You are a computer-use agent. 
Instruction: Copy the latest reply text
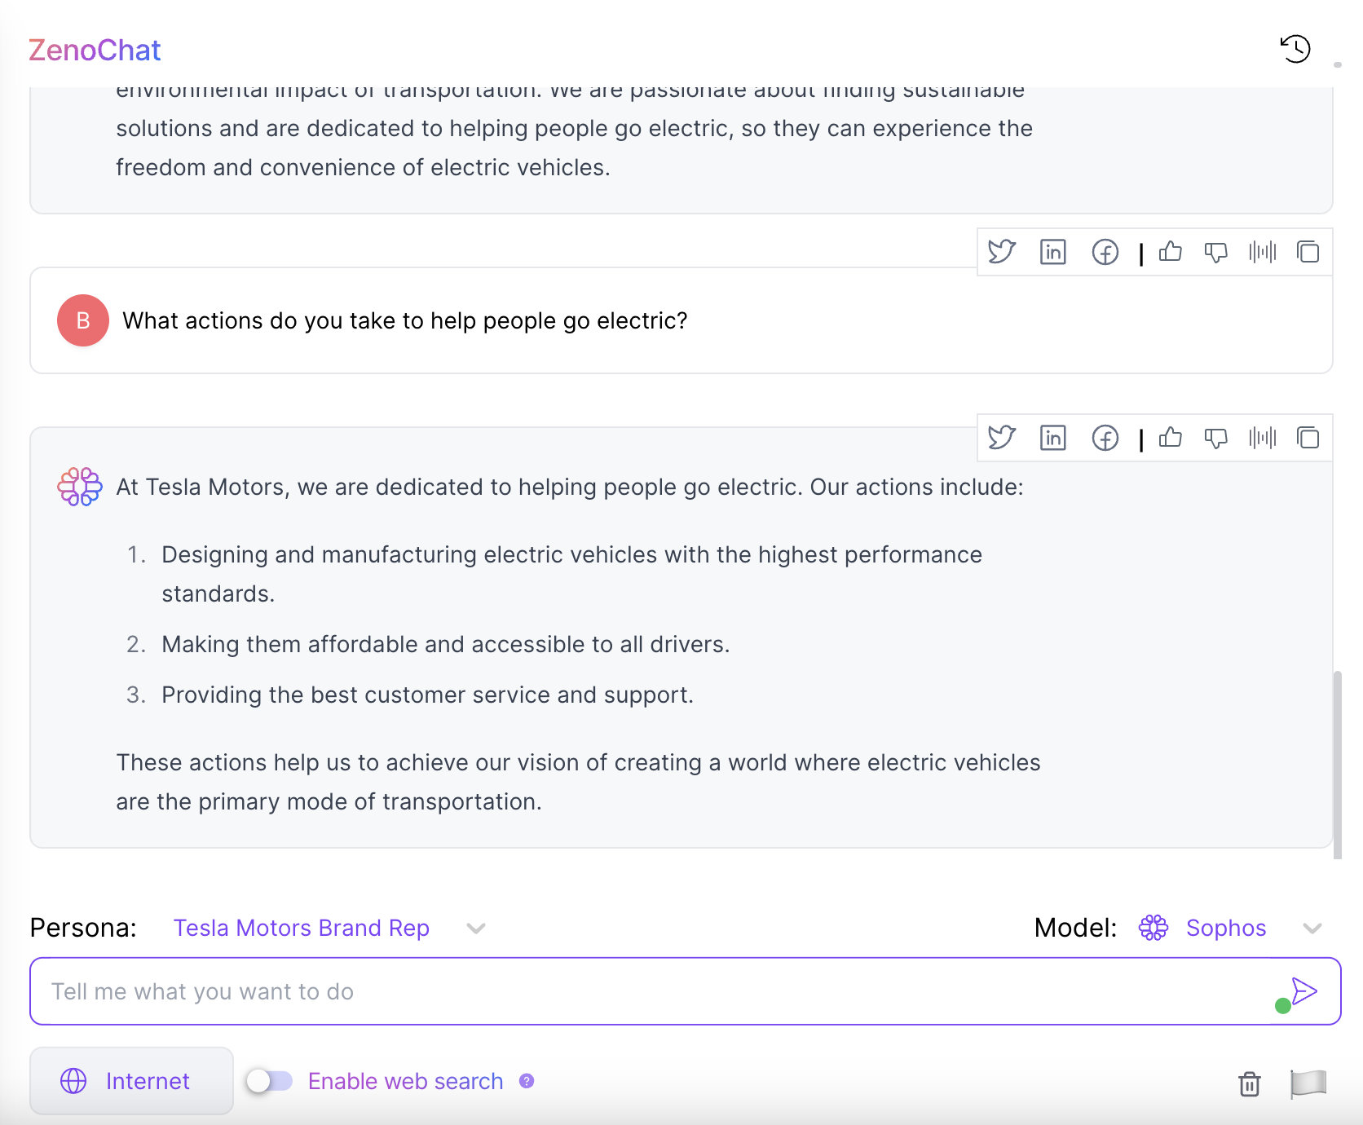(1308, 438)
